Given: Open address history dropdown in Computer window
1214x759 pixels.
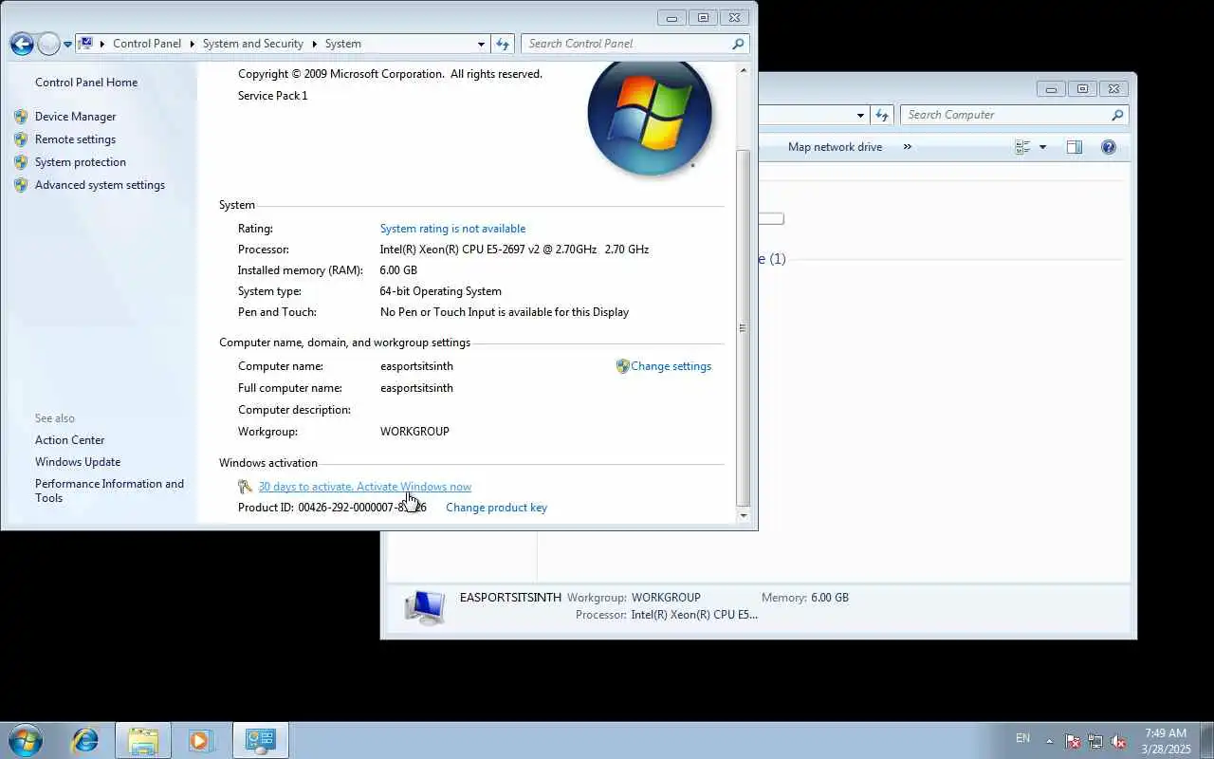Looking at the screenshot, I should pyautogui.click(x=860, y=115).
